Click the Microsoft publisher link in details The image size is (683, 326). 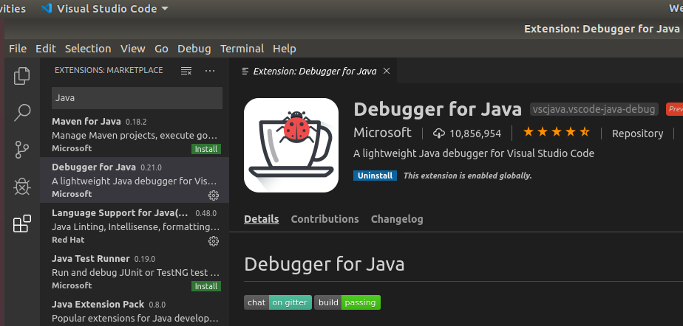[382, 133]
